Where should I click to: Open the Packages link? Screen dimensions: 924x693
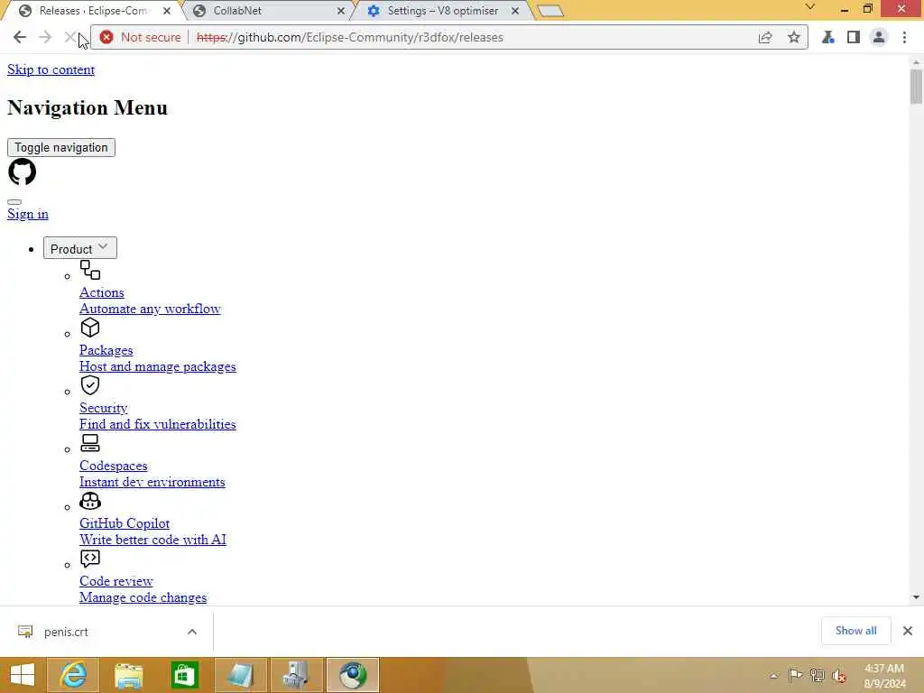[106, 350]
